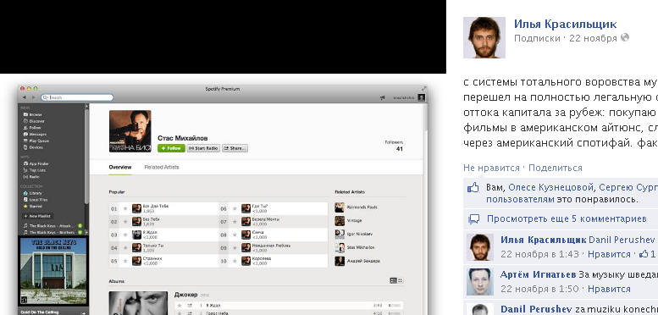Star track 01 Все Для Тебя
Viewport: 658px width, 315px height.
click(125, 208)
